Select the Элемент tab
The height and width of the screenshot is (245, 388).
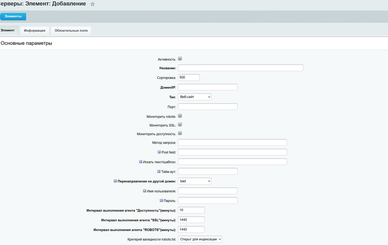[x=8, y=30]
